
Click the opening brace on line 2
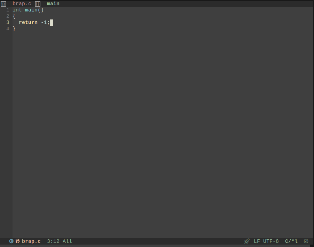[x=14, y=16]
